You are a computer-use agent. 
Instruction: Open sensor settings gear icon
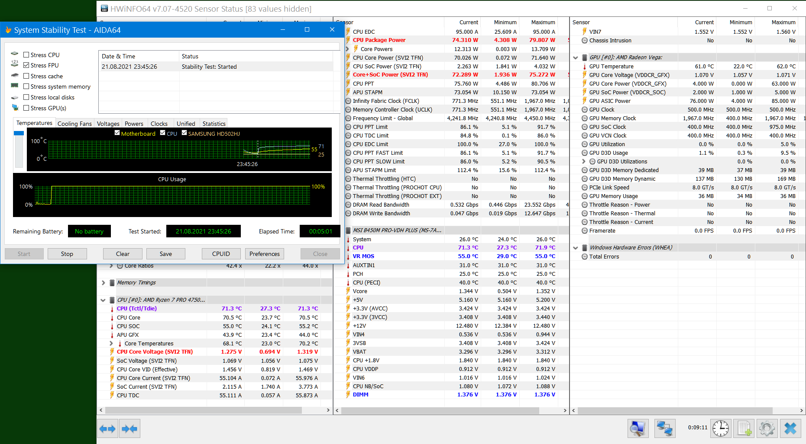click(x=767, y=428)
